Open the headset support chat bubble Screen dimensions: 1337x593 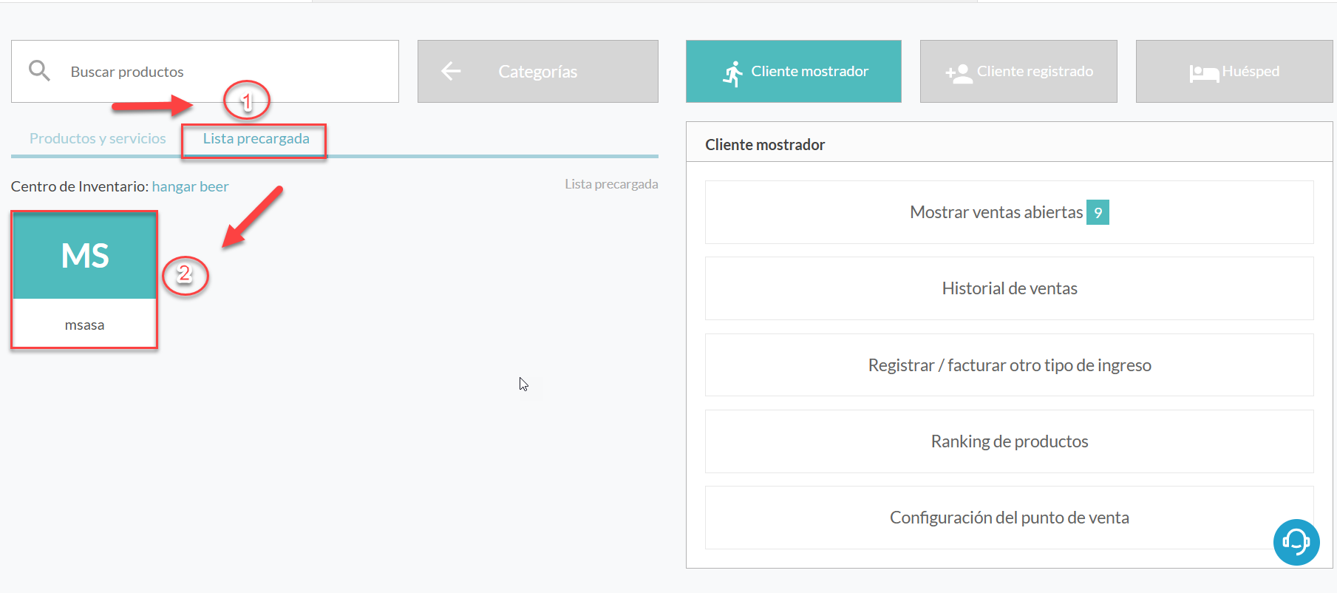[x=1296, y=542]
